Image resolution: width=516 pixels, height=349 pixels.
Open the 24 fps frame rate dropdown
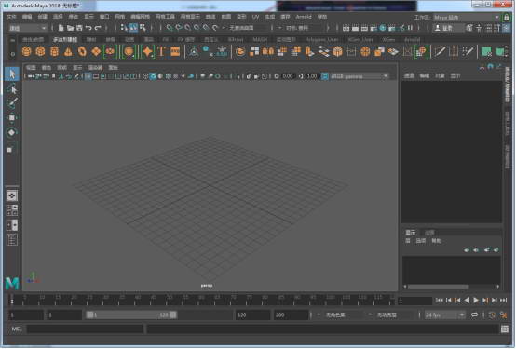tap(444, 315)
